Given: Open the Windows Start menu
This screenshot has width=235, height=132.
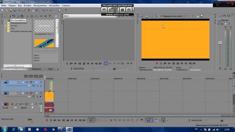Looking at the screenshot, I should point(4,129).
